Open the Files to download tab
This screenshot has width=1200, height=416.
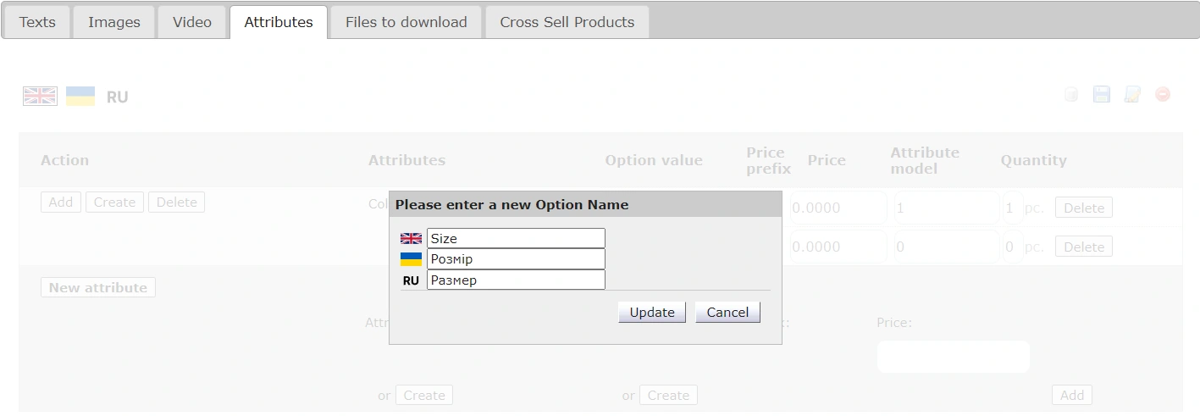tap(406, 23)
